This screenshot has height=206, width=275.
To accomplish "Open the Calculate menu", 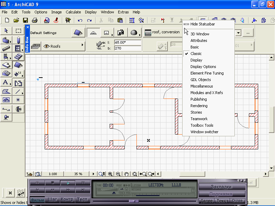I will [73, 12].
